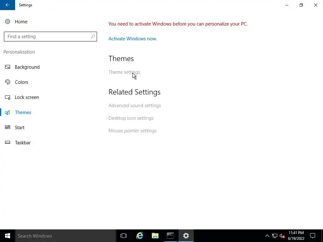
Task: Click the Taskbar icon in sidebar
Action: pyautogui.click(x=8, y=142)
